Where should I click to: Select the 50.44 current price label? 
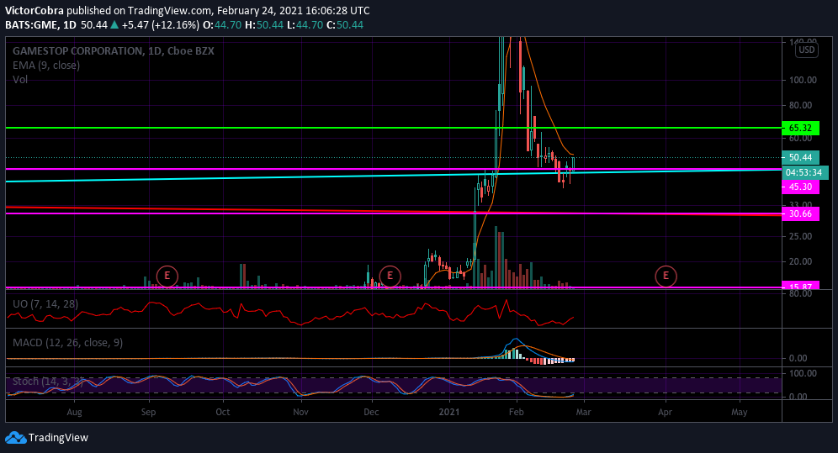click(x=800, y=157)
